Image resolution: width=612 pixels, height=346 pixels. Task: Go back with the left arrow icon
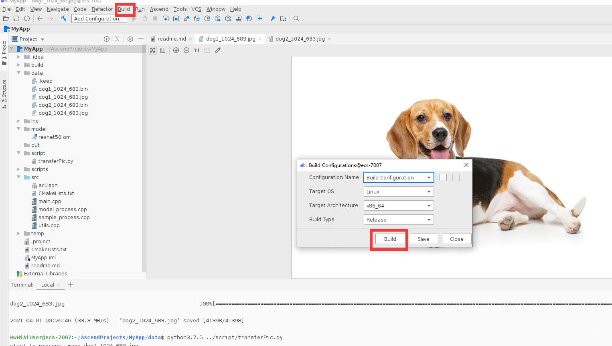40,18
